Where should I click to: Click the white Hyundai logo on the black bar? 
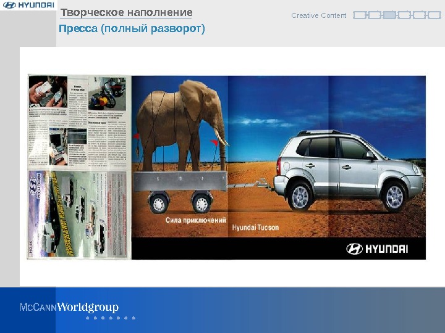[x=377, y=249]
